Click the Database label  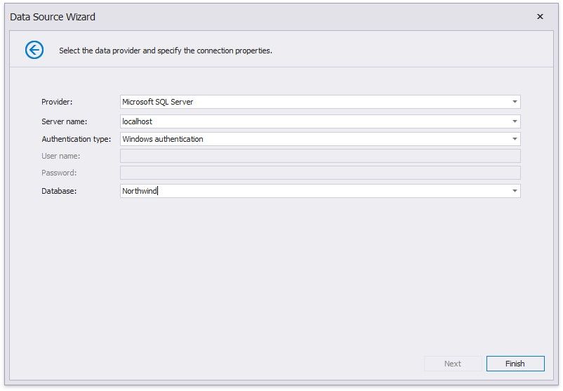tap(59, 191)
